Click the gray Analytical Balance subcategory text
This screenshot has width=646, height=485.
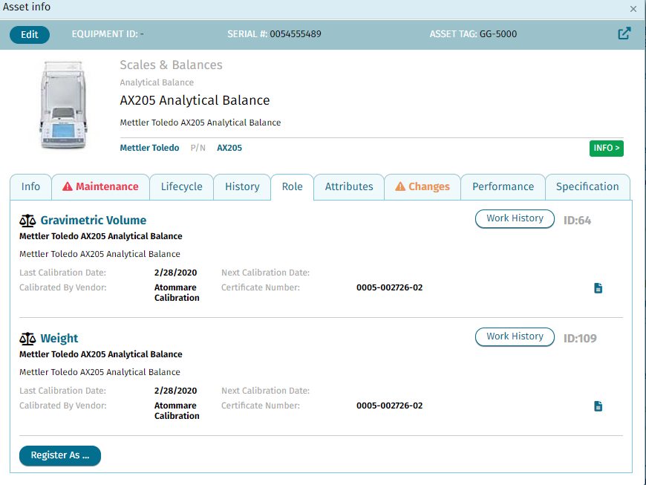pos(157,82)
